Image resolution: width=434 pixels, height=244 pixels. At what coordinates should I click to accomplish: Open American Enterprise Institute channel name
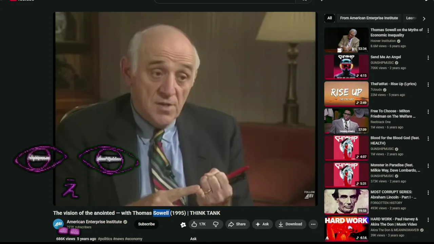point(94,222)
